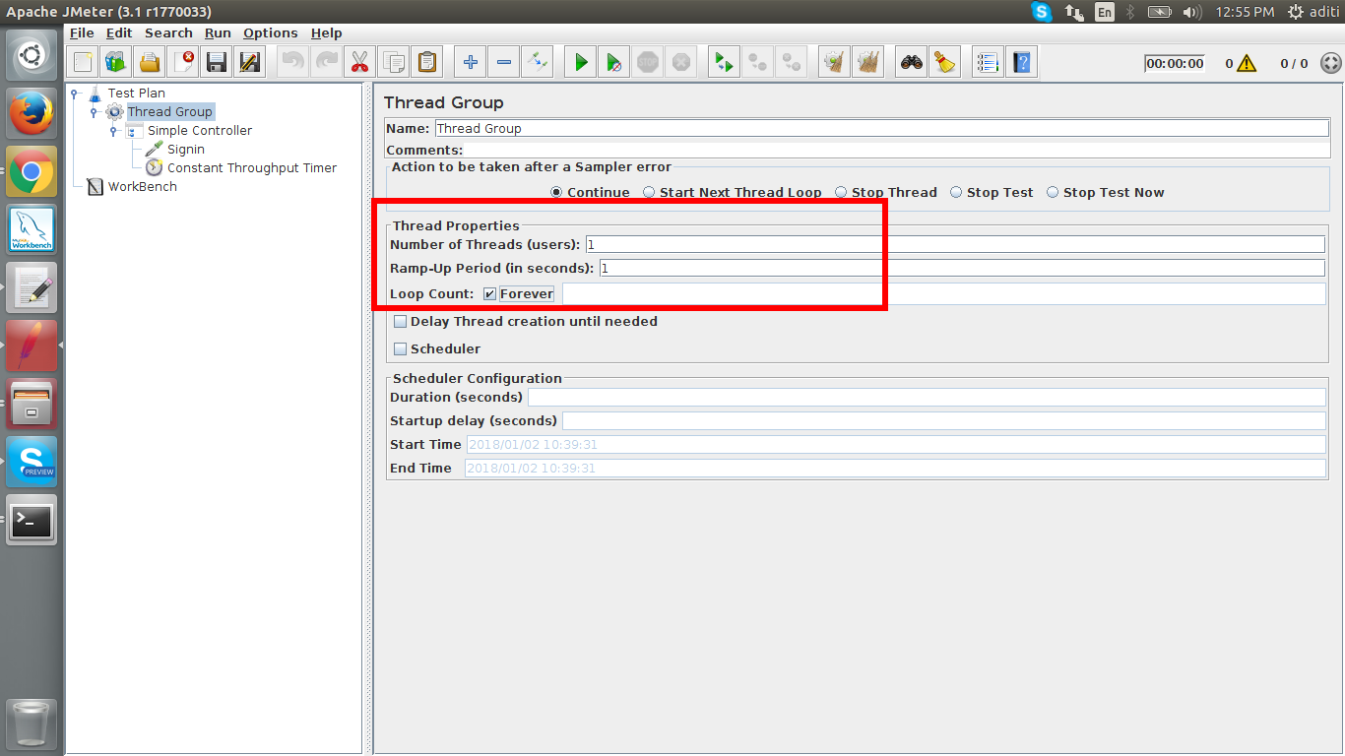Click the Clear single broom icon
The height and width of the screenshot is (756, 1345).
click(x=834, y=63)
